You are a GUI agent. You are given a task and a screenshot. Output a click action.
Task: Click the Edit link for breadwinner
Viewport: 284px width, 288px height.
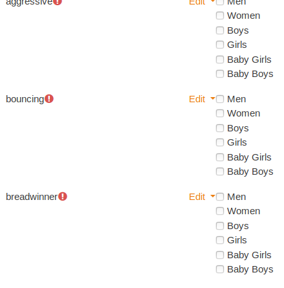[197, 197]
